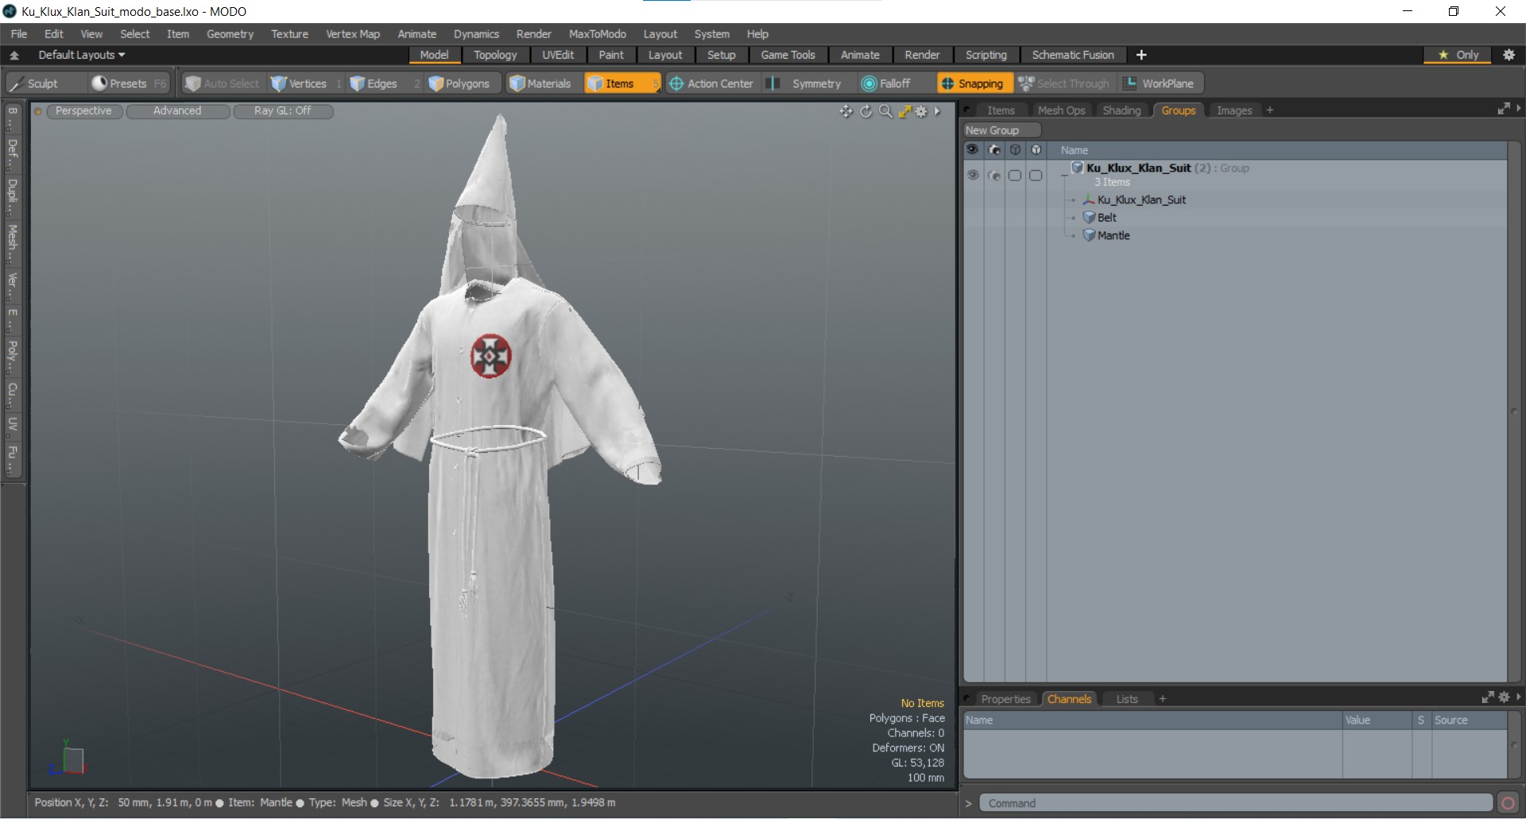Toggle Snapping button
Image resolution: width=1526 pixels, height=819 pixels.
[x=973, y=83]
